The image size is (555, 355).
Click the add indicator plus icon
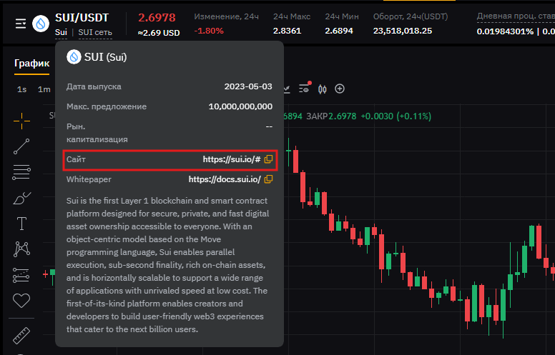point(340,89)
